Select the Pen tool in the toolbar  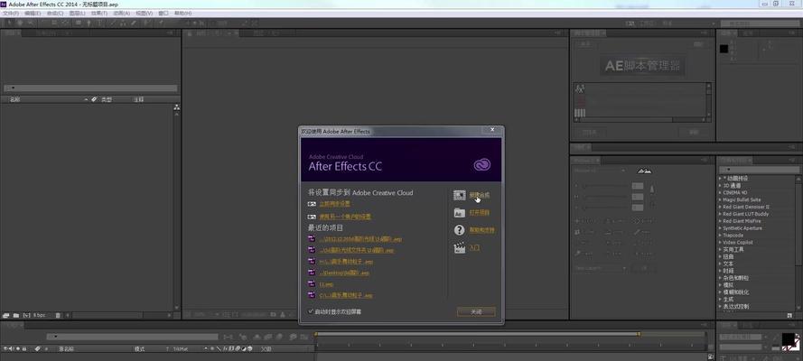coord(89,23)
